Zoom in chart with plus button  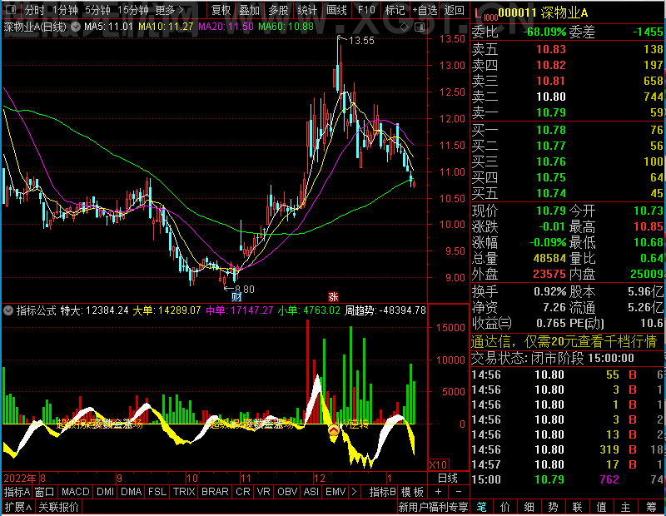click(x=439, y=492)
